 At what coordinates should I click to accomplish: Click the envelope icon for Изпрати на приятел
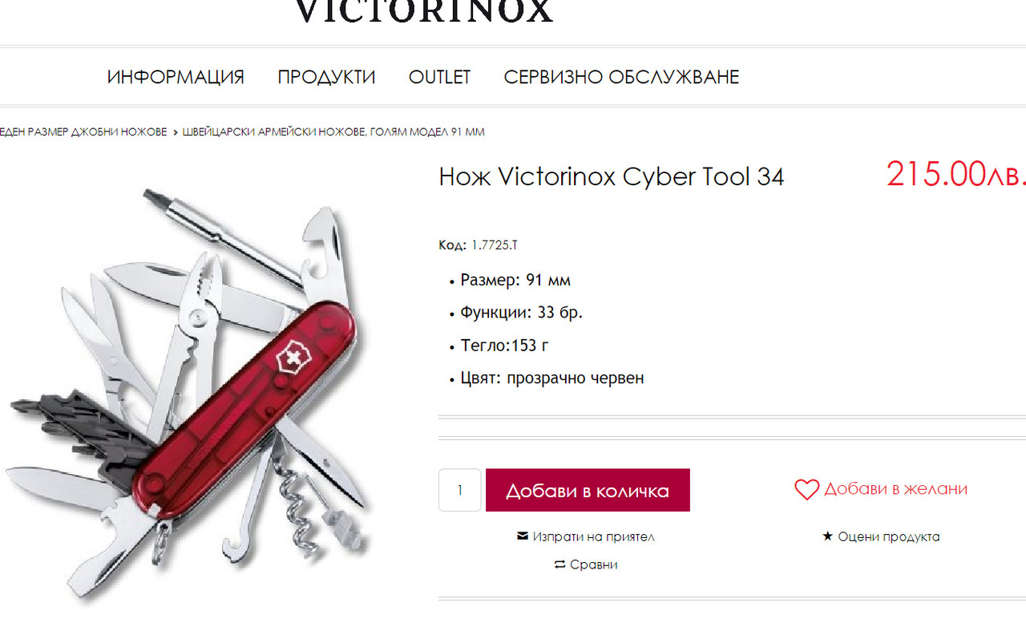523,536
